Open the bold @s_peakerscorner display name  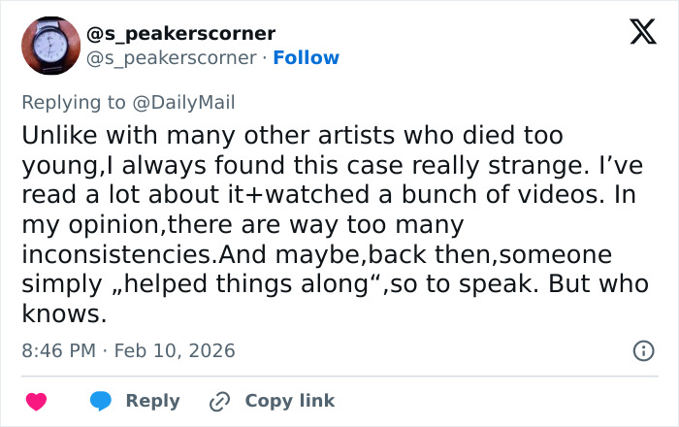tap(181, 34)
